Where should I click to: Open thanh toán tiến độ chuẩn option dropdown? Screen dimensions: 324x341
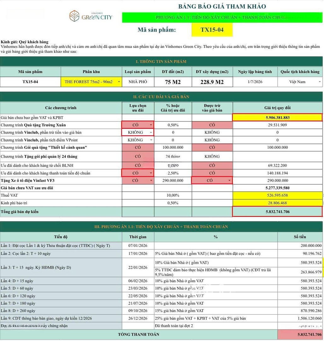click(151, 173)
